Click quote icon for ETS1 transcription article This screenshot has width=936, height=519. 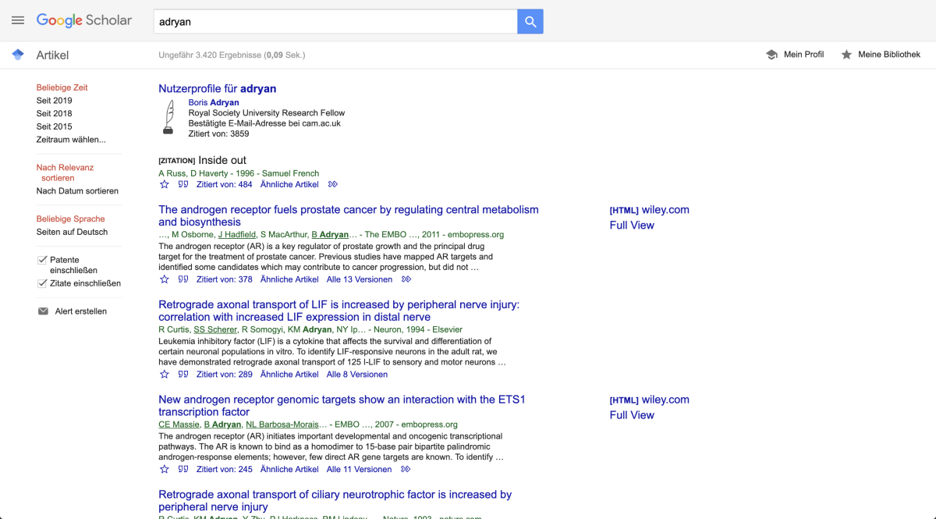(183, 469)
